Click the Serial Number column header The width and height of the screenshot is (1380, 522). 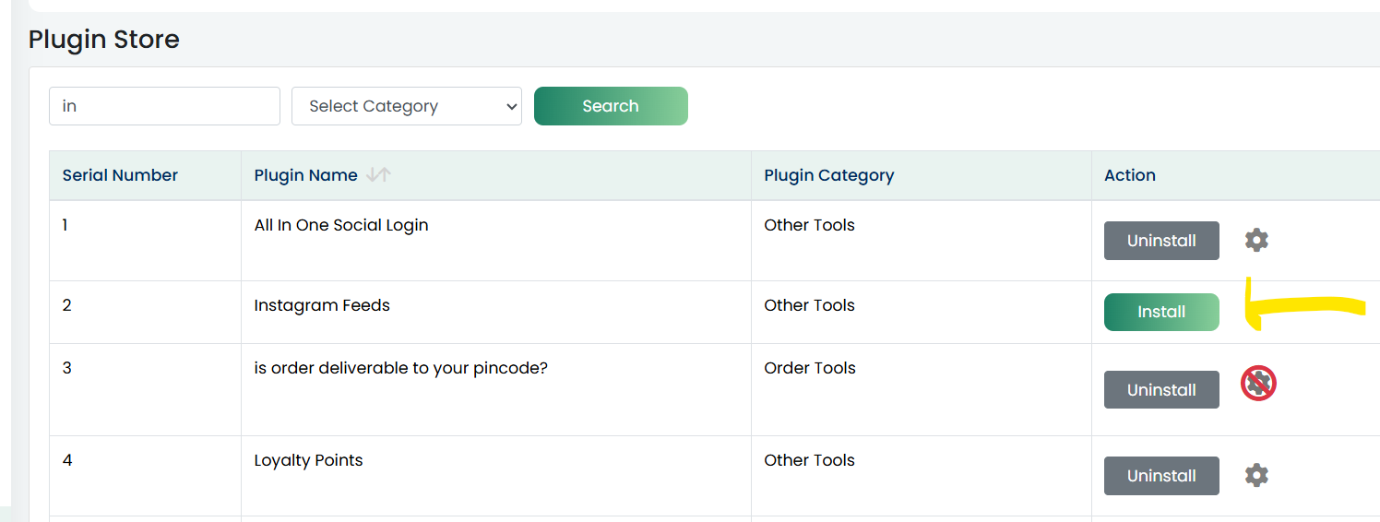(146, 175)
